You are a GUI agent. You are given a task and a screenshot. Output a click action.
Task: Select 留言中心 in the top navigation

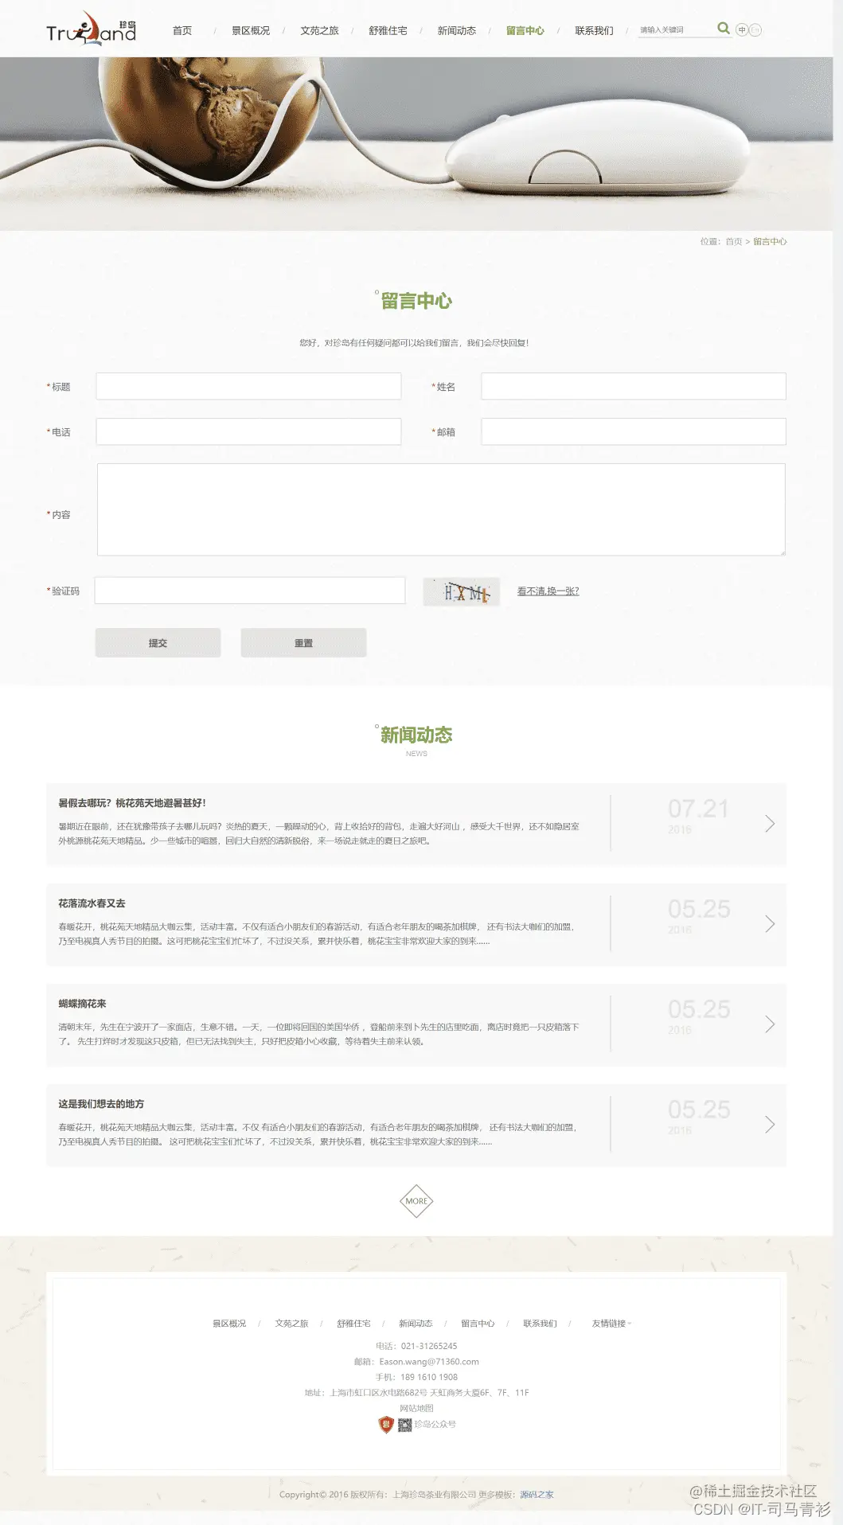coord(525,30)
